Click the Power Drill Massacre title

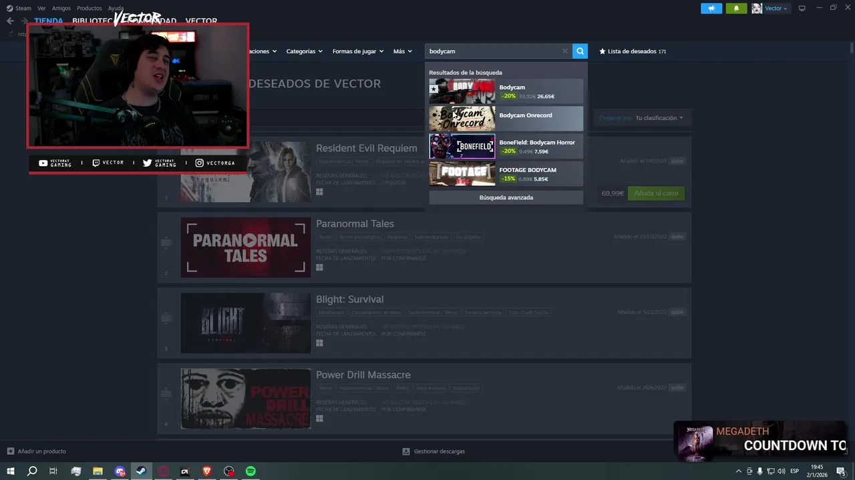click(363, 375)
